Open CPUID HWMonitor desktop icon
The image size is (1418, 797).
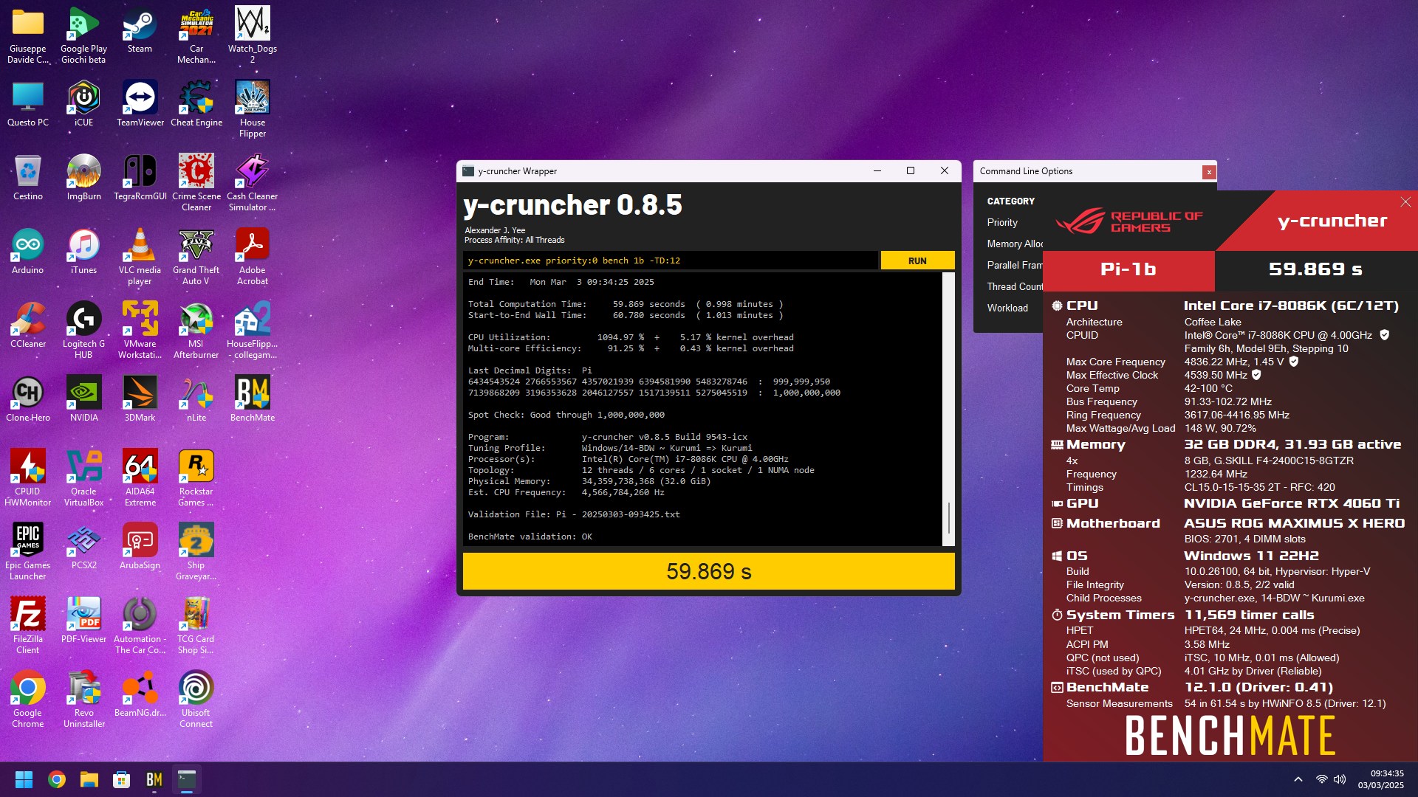coord(28,478)
